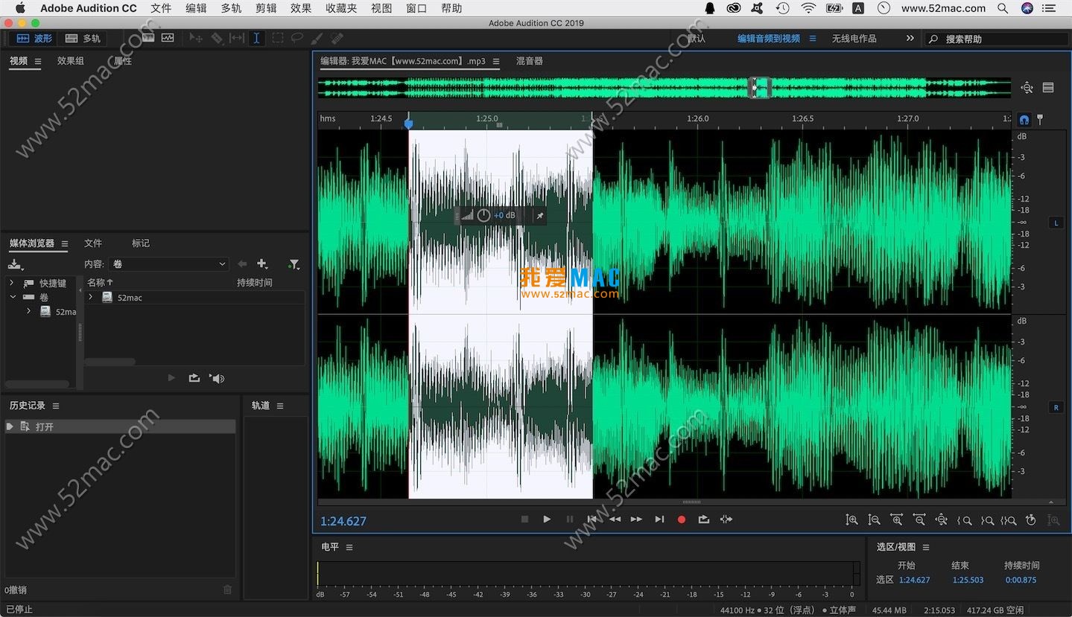Click the Stop transport button

tap(524, 520)
